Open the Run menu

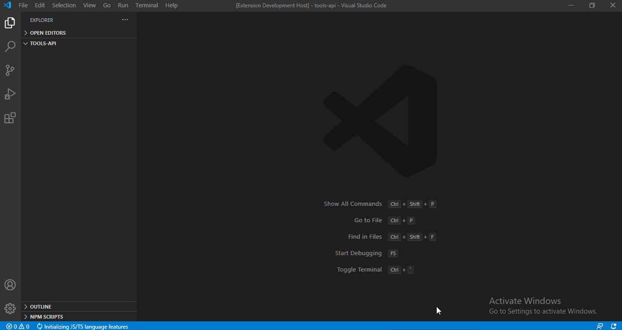click(123, 5)
